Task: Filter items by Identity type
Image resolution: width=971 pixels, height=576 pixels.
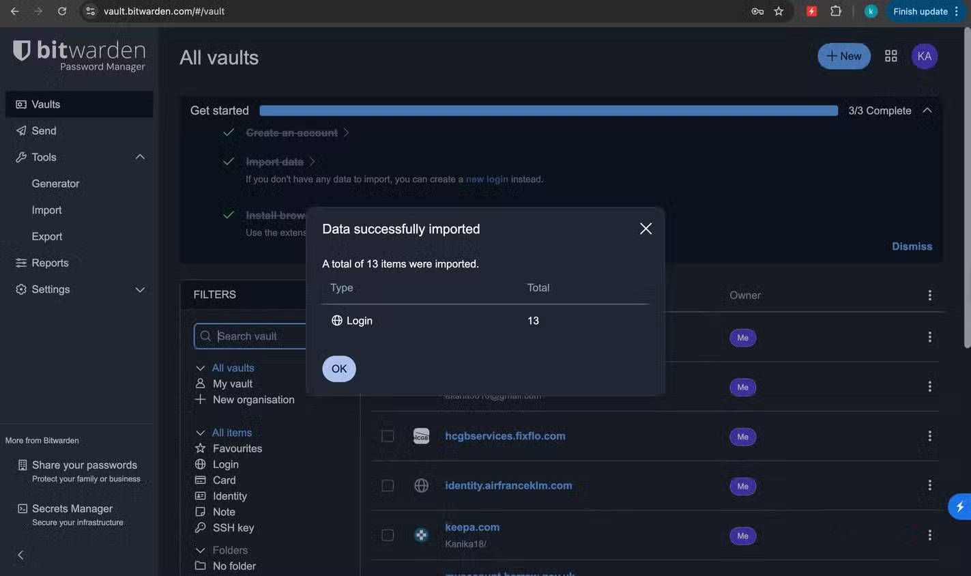Action: point(229,496)
